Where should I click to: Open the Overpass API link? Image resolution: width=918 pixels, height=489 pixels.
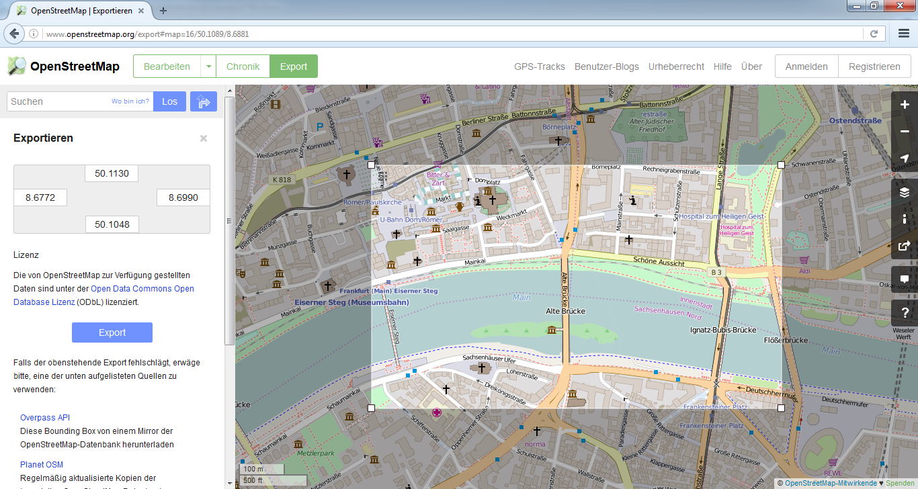click(45, 418)
